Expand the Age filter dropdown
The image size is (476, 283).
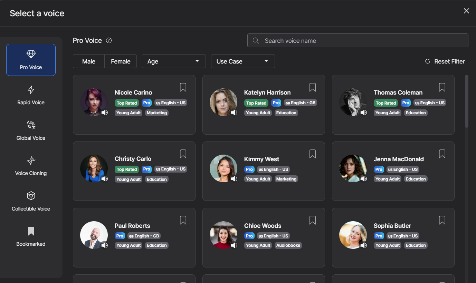click(x=174, y=61)
